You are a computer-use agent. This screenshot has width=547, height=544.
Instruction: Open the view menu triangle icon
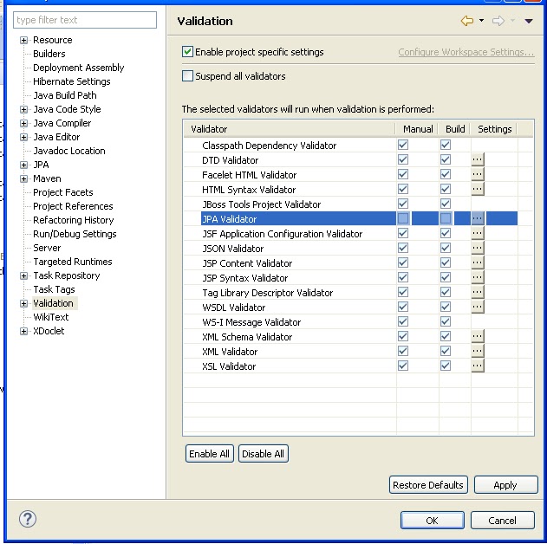tap(529, 22)
